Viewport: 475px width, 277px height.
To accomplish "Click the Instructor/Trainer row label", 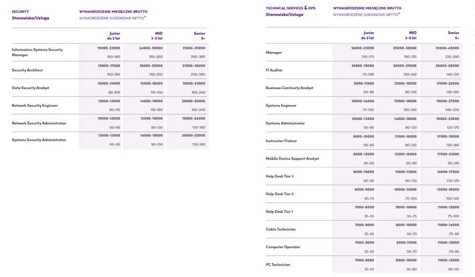I will (x=282, y=141).
